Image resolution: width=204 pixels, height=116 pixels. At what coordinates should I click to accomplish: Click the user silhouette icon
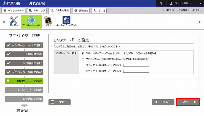171,4
